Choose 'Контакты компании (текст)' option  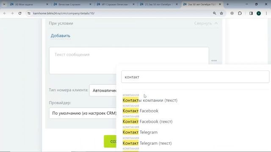point(150,100)
